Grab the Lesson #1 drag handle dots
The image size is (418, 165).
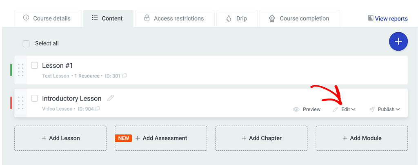pos(21,70)
